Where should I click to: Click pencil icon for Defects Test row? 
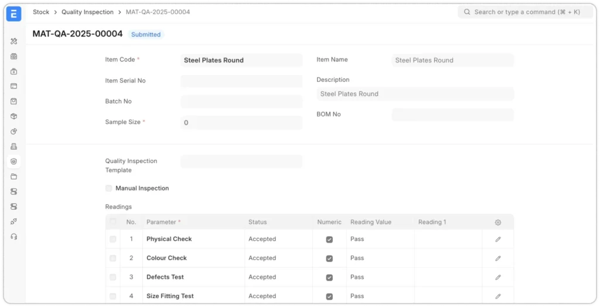tap(497, 277)
